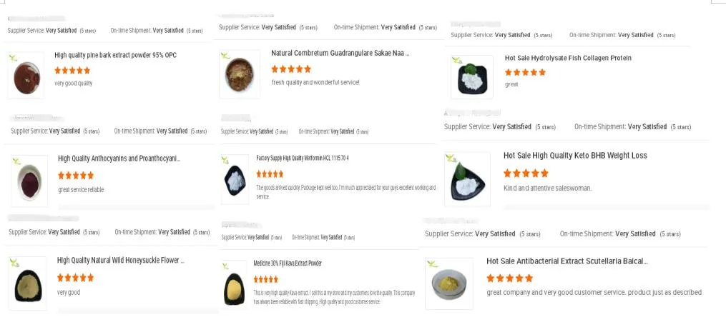Open "High quality pine bark extract powder 95% OPC" title

click(x=115, y=56)
